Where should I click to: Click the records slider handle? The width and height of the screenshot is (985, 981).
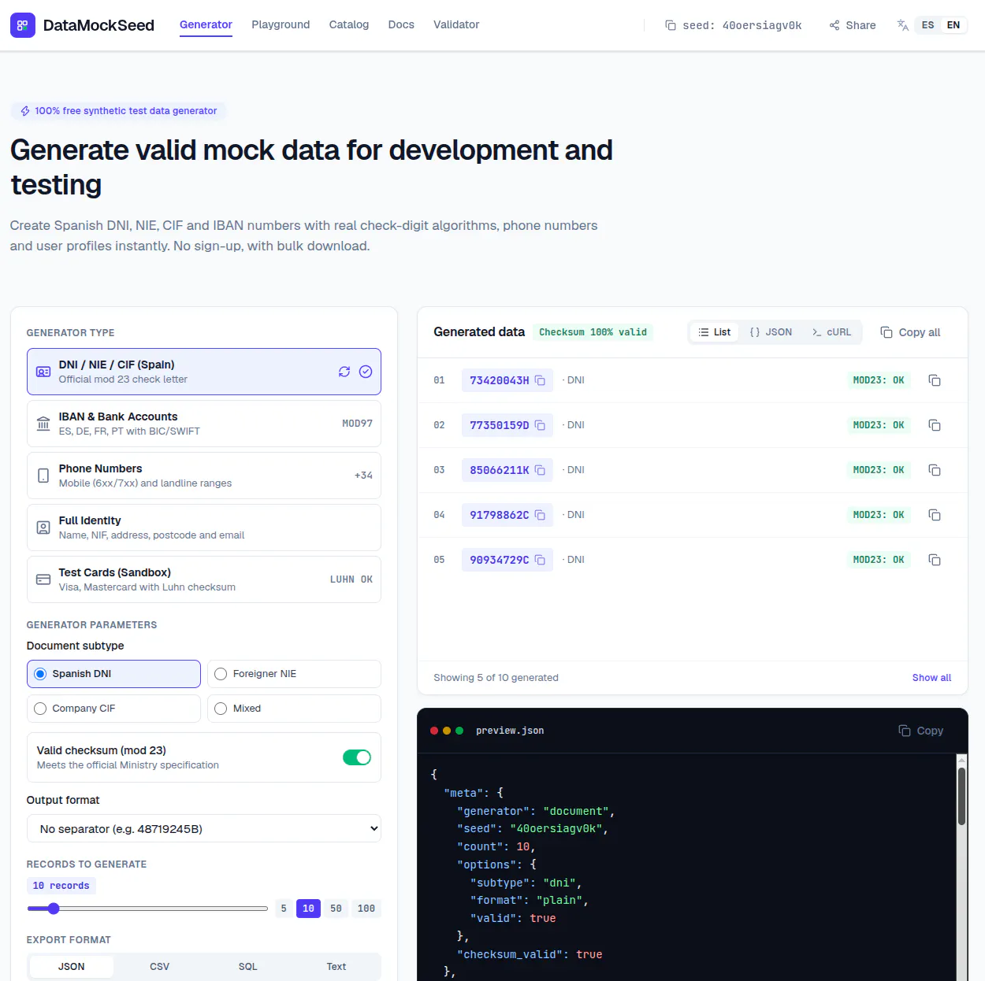(54, 909)
